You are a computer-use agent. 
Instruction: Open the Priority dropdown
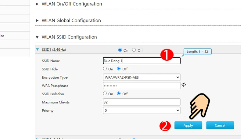click(x=142, y=110)
